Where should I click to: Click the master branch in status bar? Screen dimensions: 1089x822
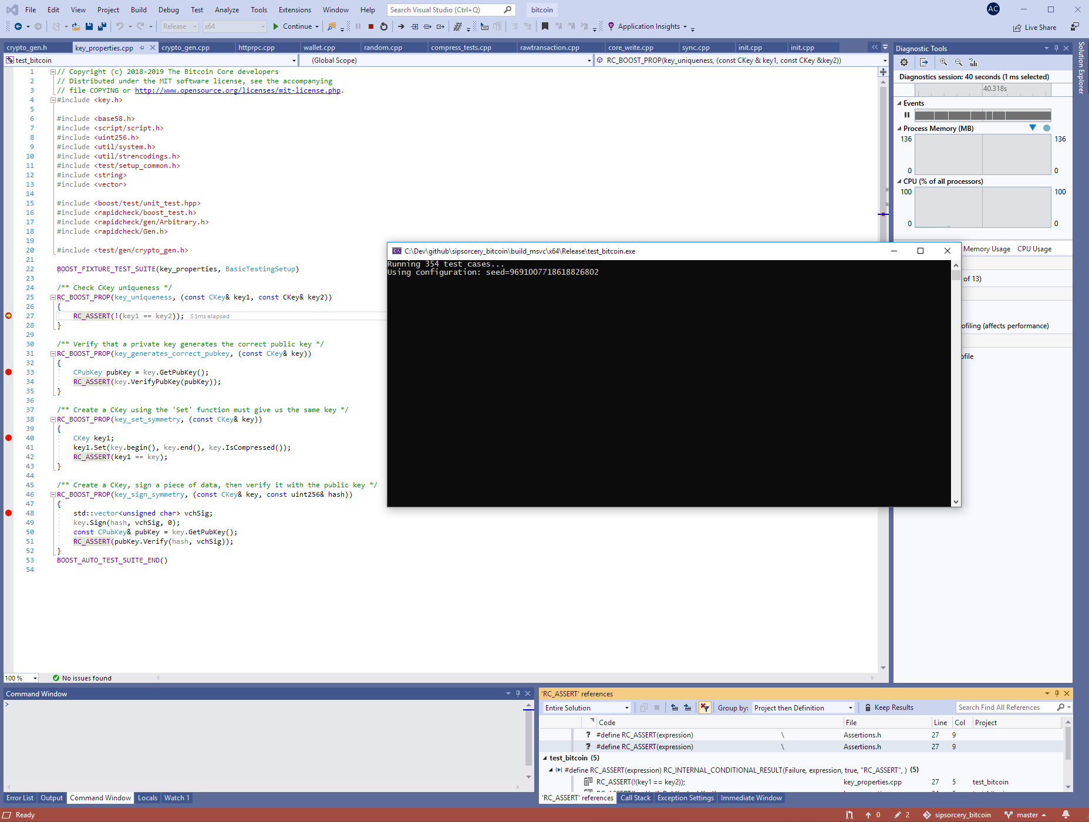tap(1026, 815)
